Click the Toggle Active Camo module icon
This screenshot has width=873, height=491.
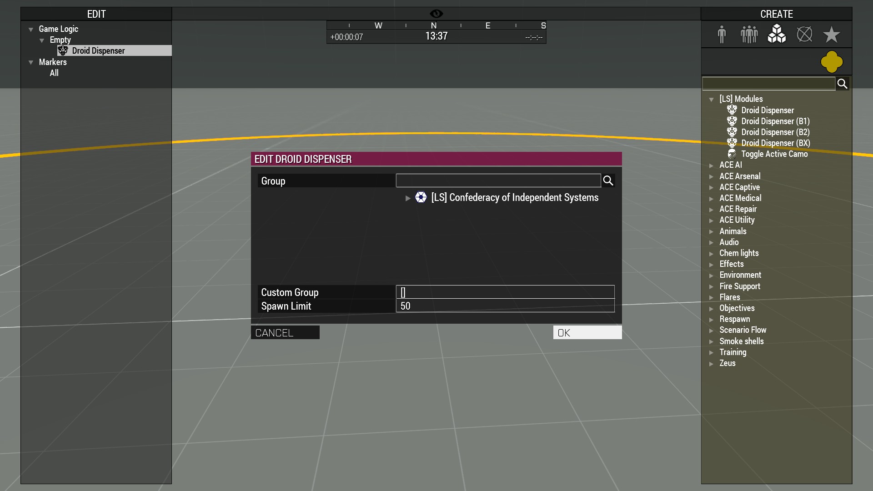pos(732,154)
